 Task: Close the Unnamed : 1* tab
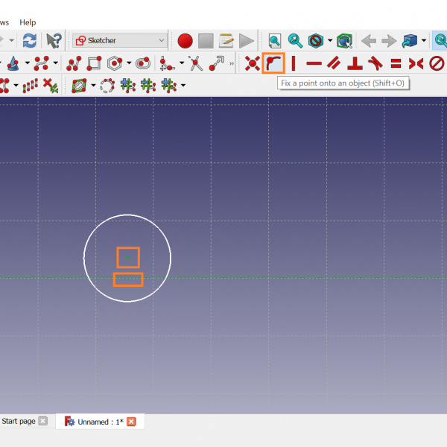(131, 422)
